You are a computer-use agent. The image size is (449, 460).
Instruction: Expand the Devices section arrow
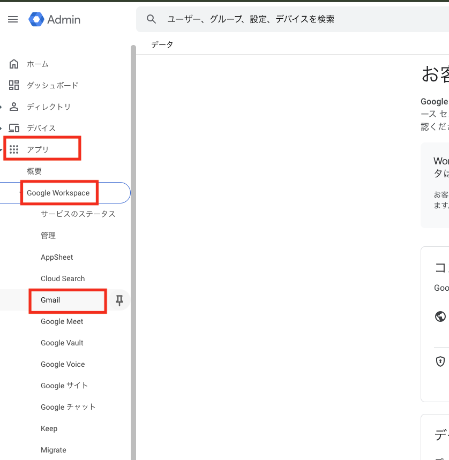coord(2,129)
